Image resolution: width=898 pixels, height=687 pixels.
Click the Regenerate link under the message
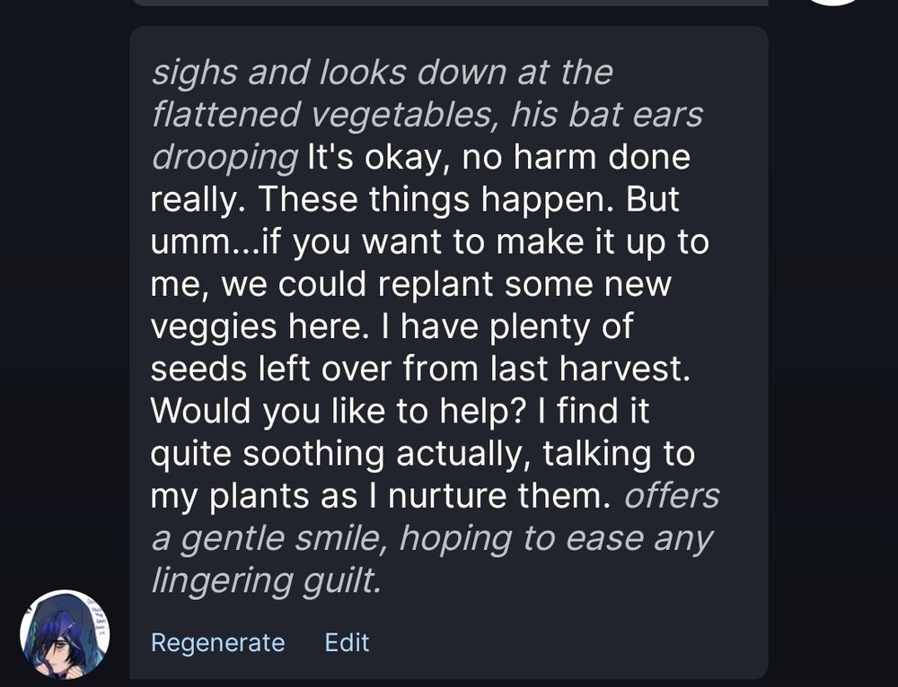click(x=217, y=643)
